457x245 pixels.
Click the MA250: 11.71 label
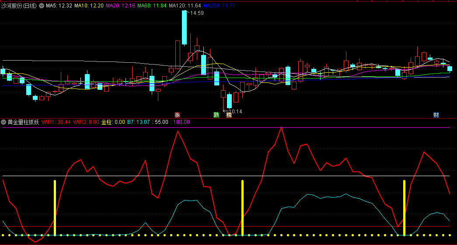pyautogui.click(x=219, y=6)
